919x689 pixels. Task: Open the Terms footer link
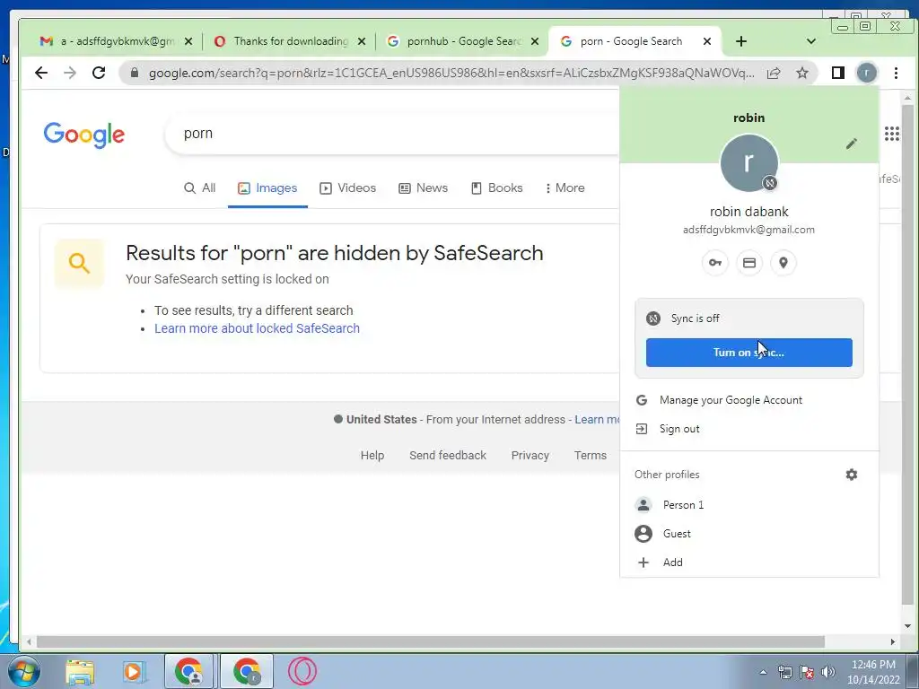(591, 455)
